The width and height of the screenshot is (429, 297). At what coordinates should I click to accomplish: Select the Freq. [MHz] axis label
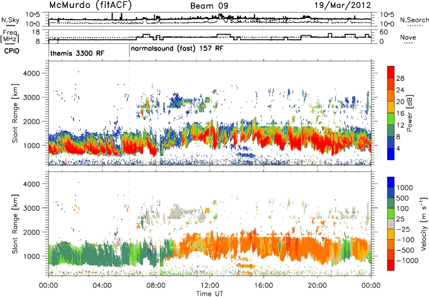10,36
